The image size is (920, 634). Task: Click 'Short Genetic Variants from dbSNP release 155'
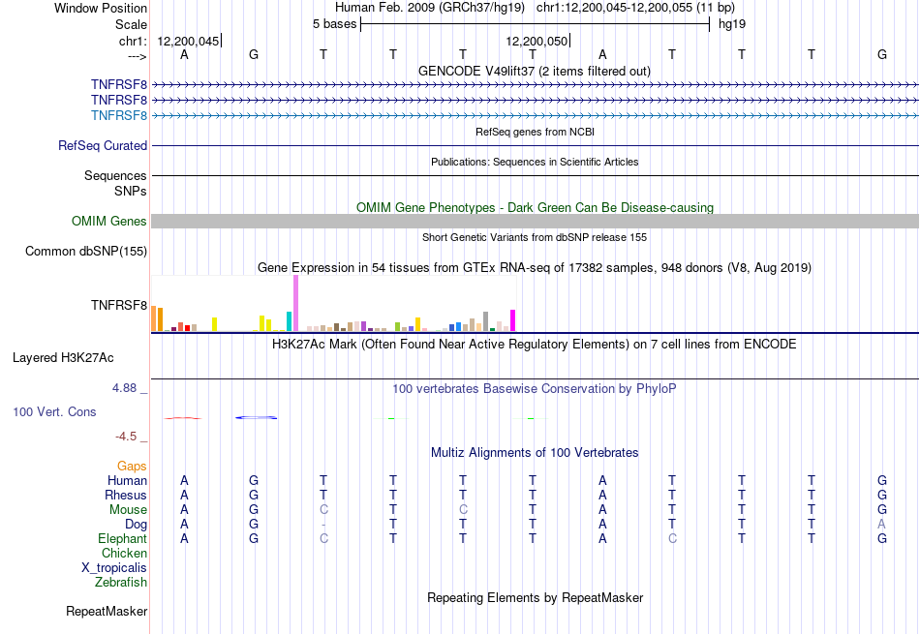click(535, 237)
